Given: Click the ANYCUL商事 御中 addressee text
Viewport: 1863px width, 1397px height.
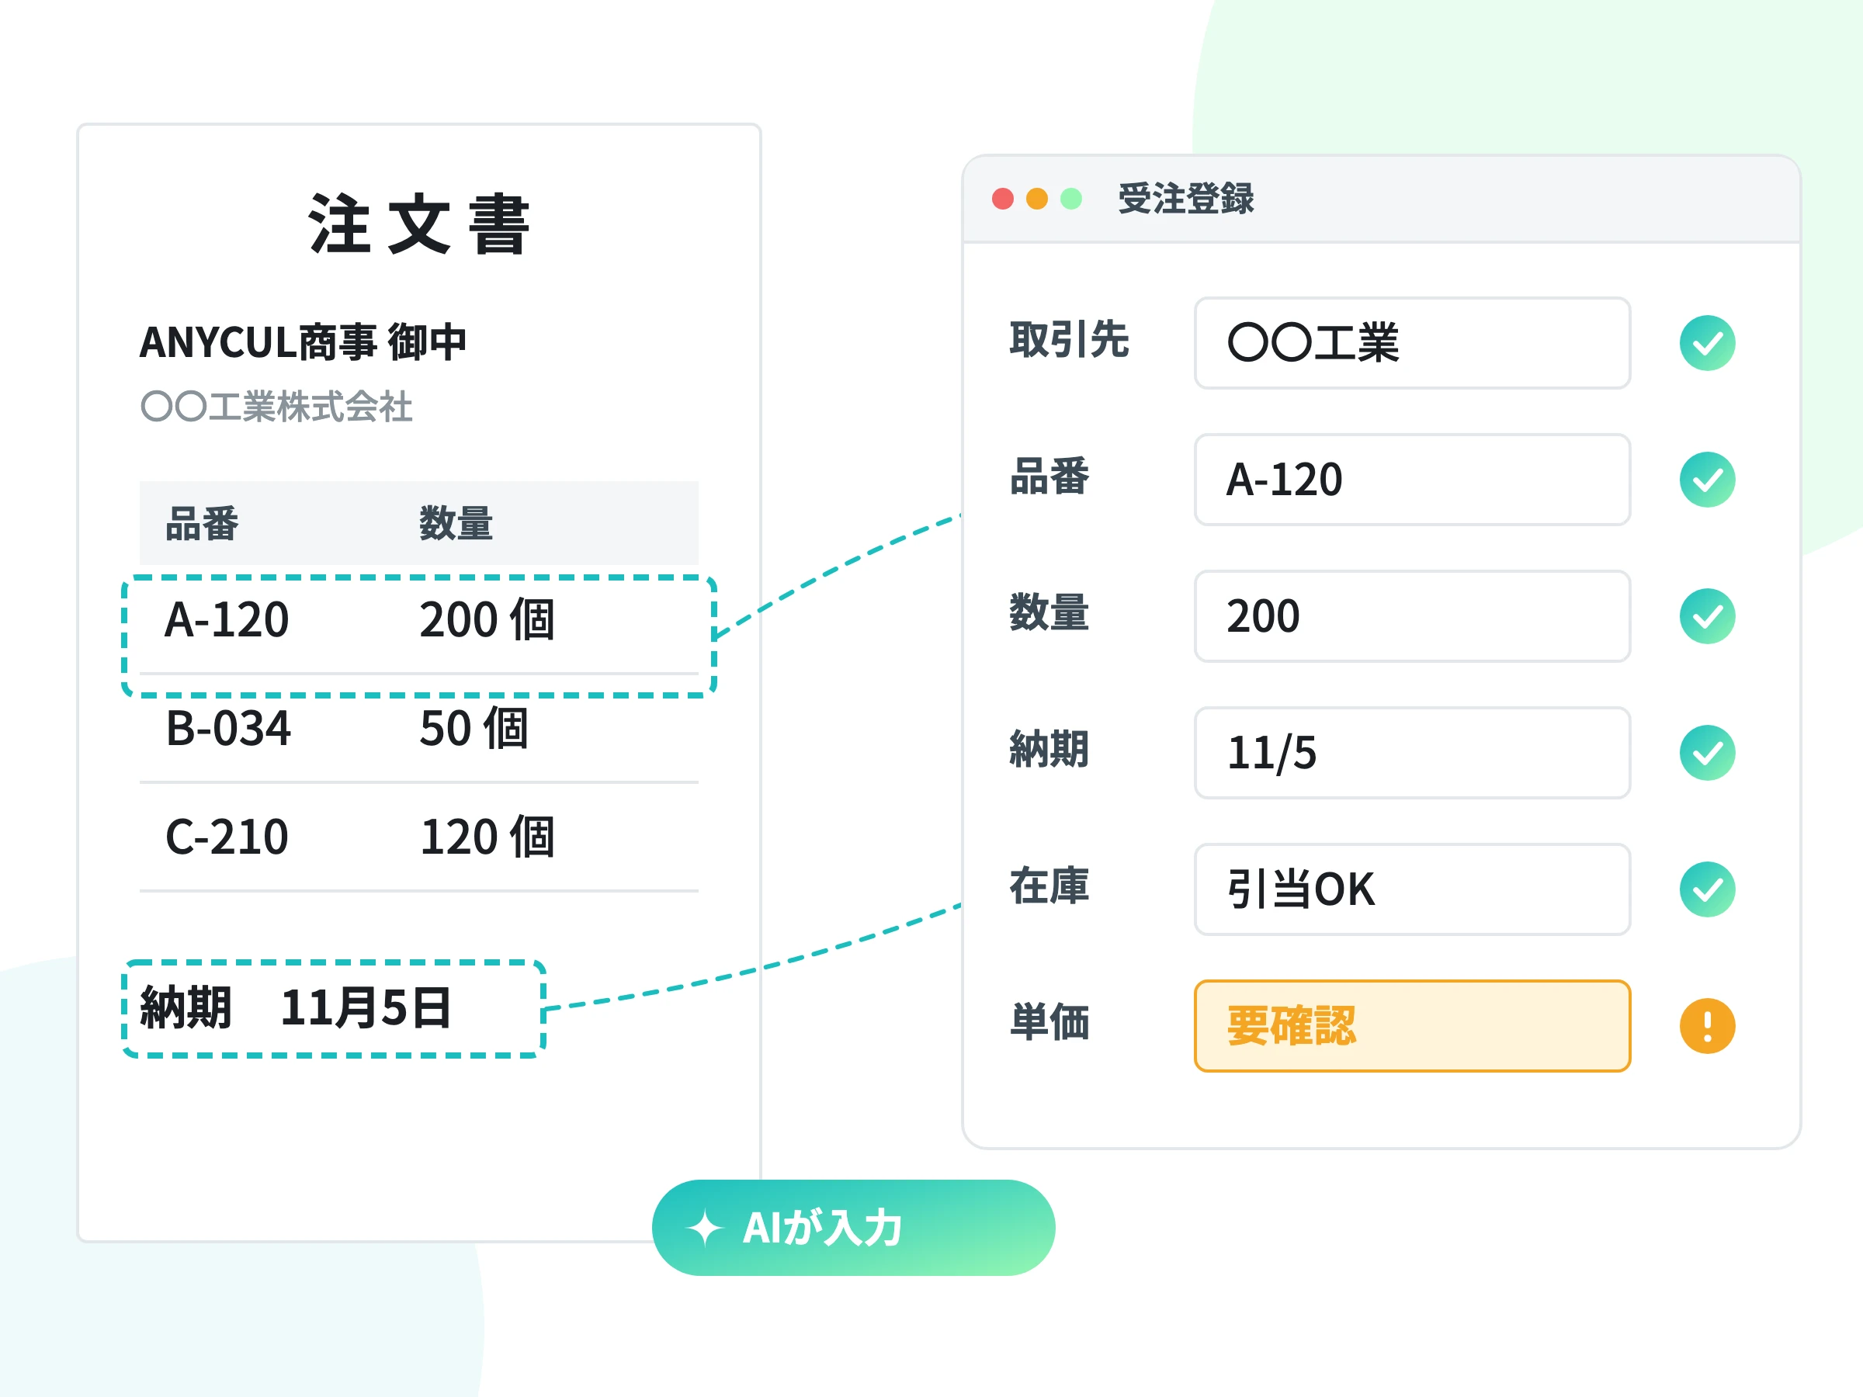Looking at the screenshot, I should (x=304, y=342).
